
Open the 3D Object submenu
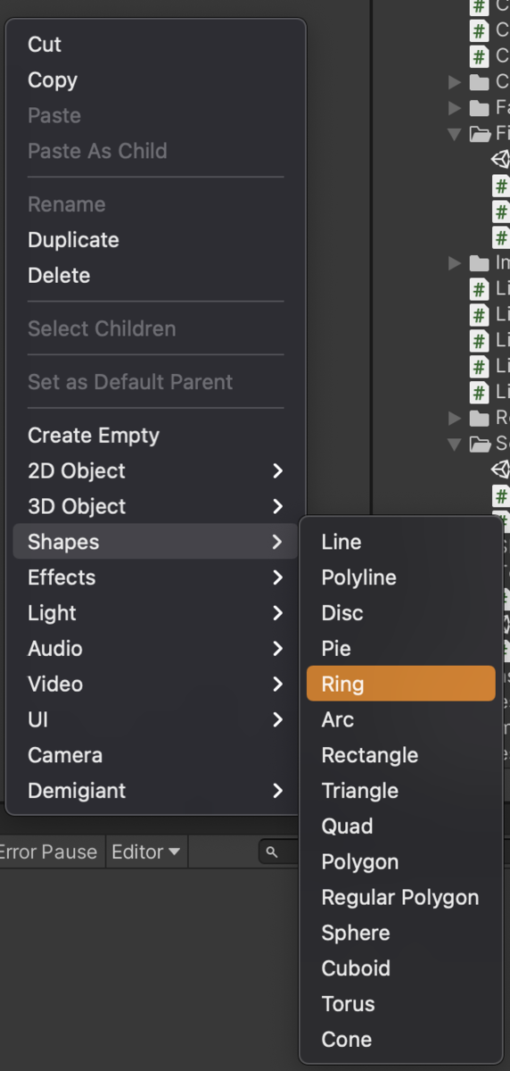point(155,506)
